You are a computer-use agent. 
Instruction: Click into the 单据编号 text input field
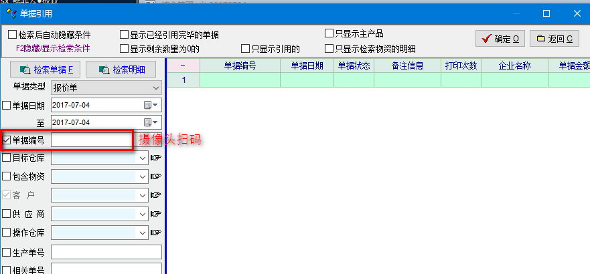(91, 140)
